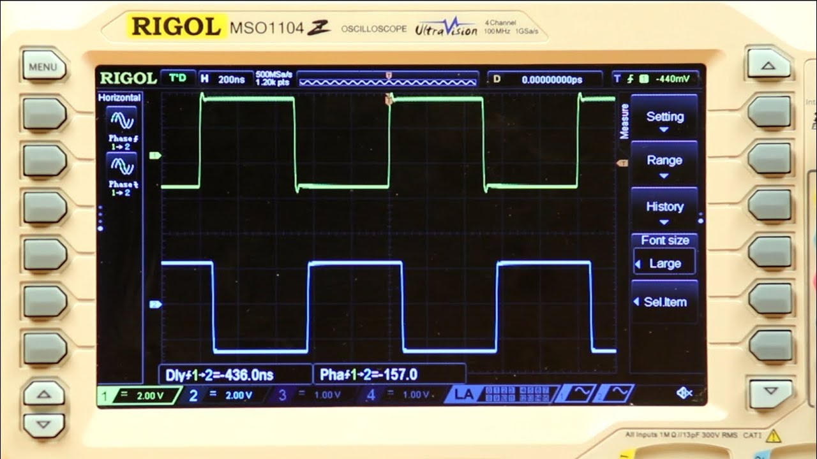This screenshot has width=817, height=459.
Task: Click the on-screen RIGOL logo
Action: pyautogui.click(x=127, y=78)
